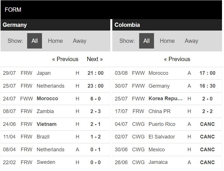Click the cancelled Puerto Rico match row

(167, 124)
